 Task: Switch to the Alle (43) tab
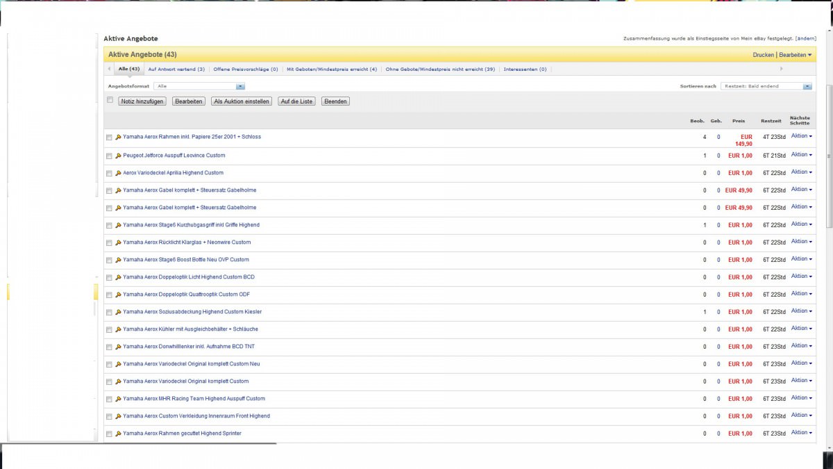pos(129,69)
